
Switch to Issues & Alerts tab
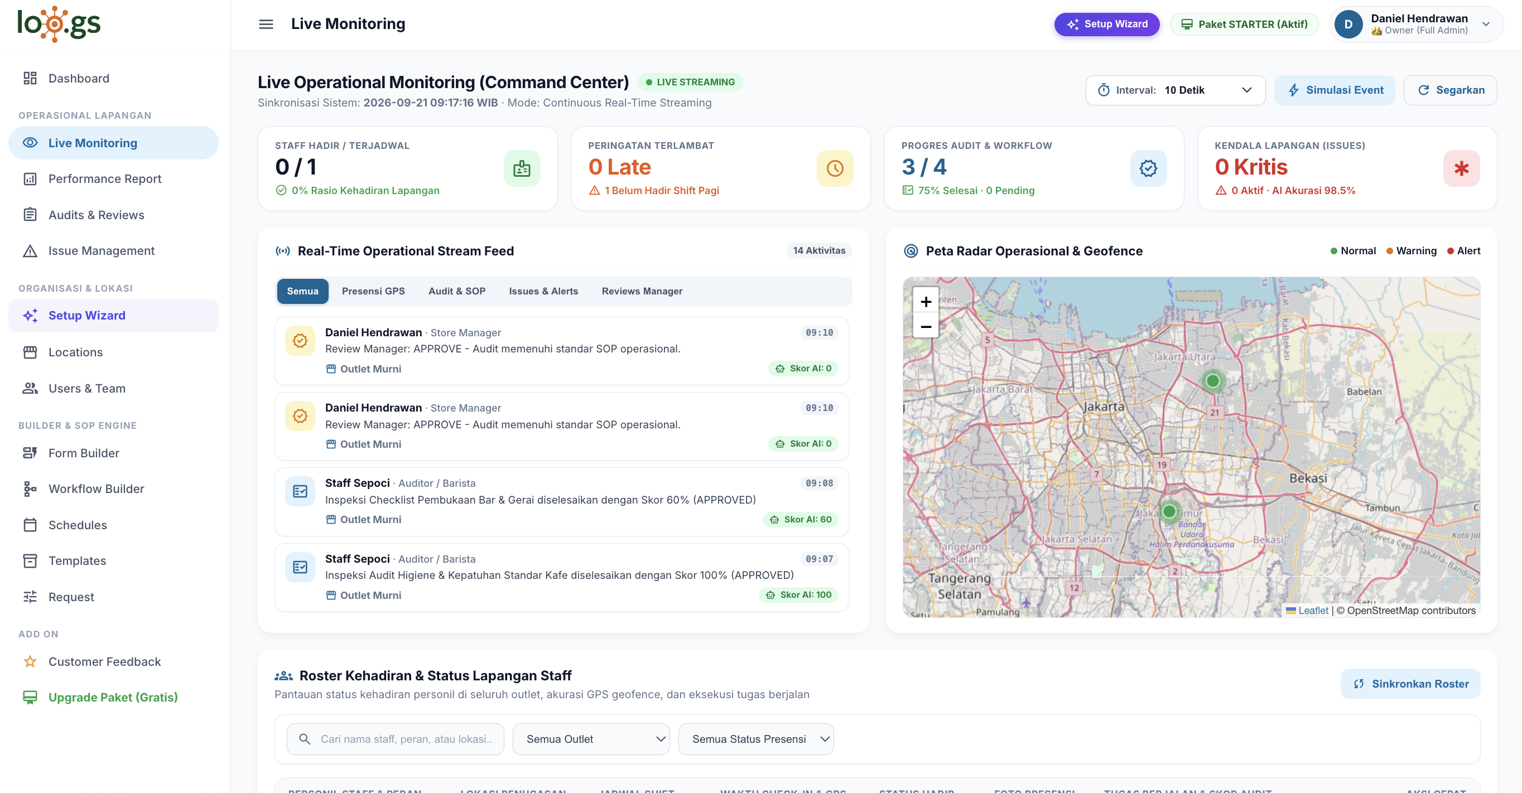point(543,291)
